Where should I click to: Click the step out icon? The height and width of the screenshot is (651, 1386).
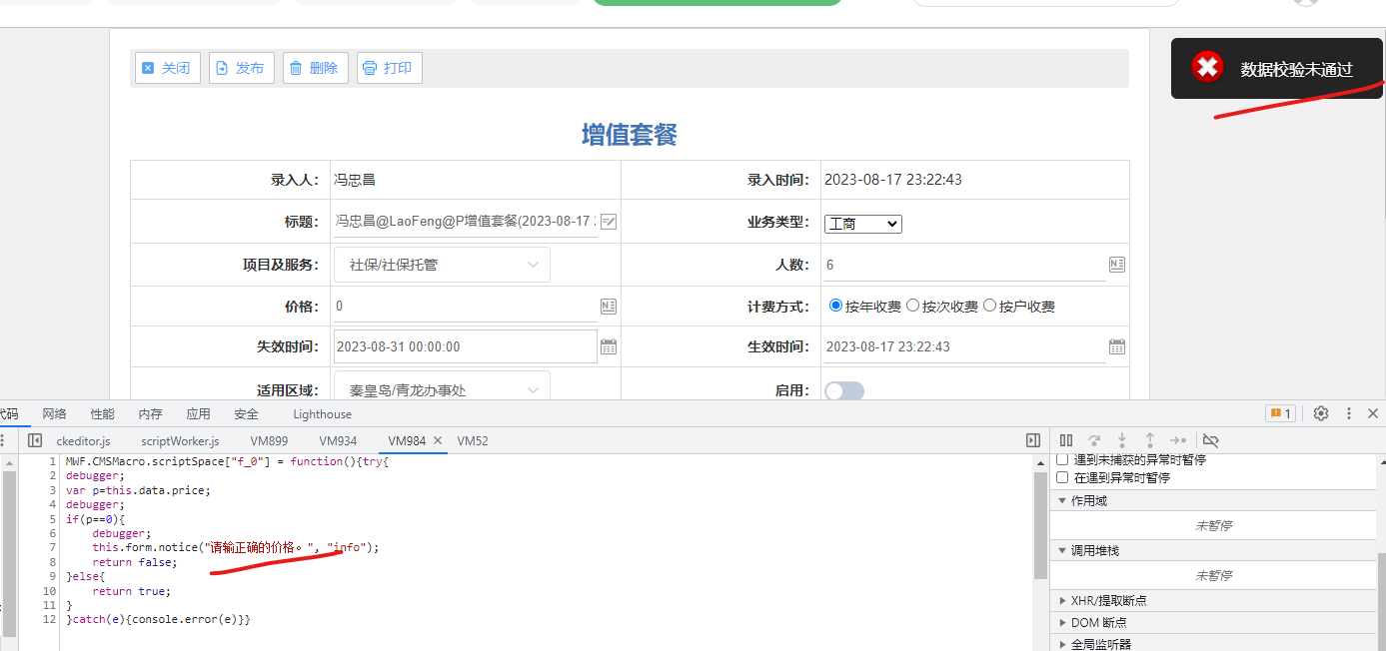pyautogui.click(x=1150, y=440)
